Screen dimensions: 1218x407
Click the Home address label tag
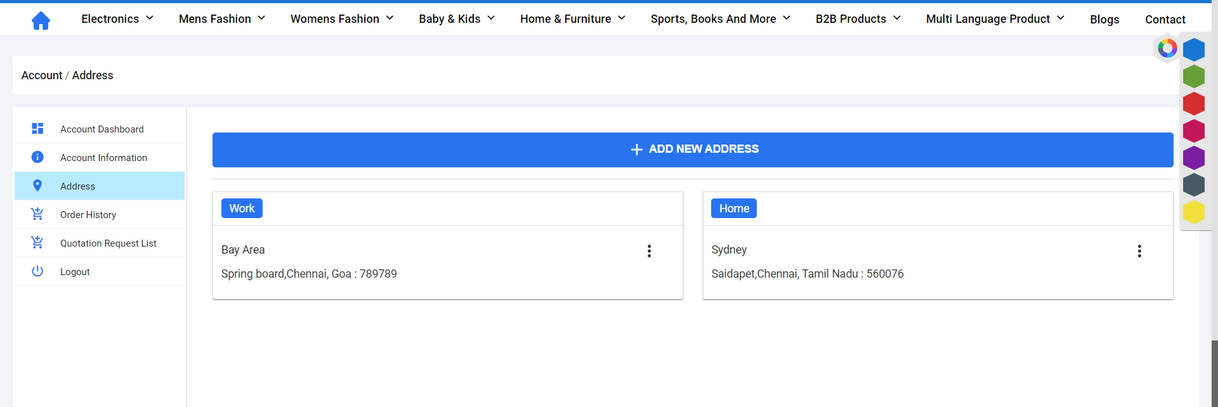coord(734,209)
